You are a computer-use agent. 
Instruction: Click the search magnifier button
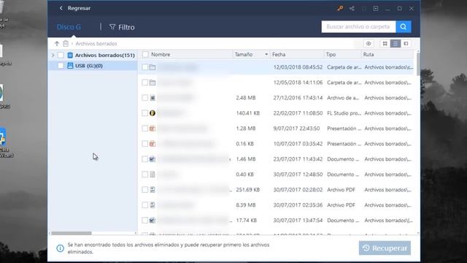click(x=404, y=26)
